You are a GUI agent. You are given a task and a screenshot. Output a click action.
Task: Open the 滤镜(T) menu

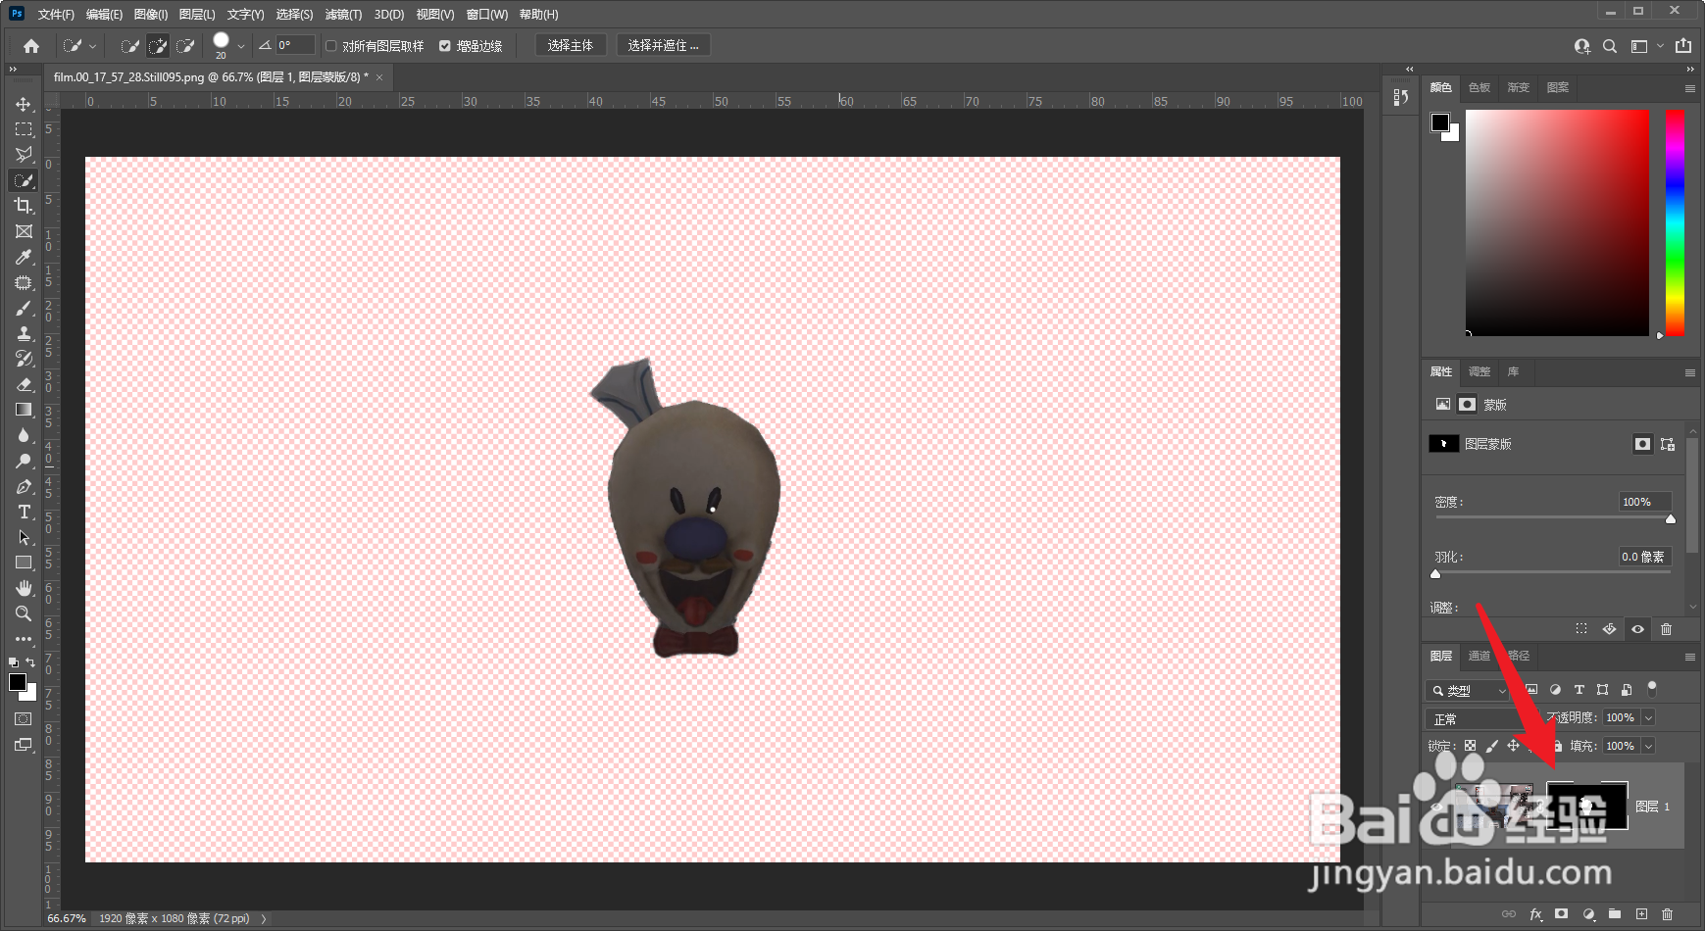(x=343, y=14)
